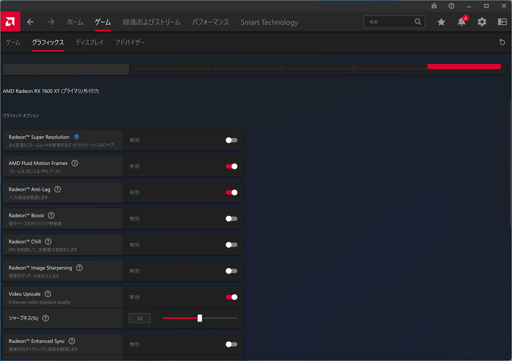The image size is (512, 361).
Task: Enable Radeon Enhanced Sync toggle
Action: pyautogui.click(x=232, y=344)
